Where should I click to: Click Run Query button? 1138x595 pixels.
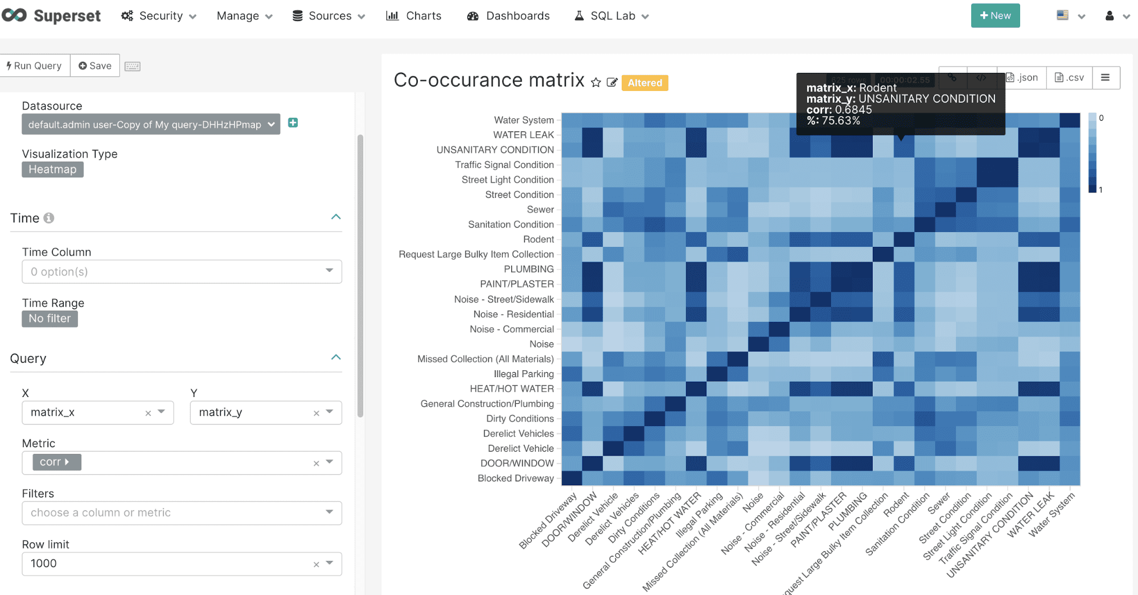(35, 65)
